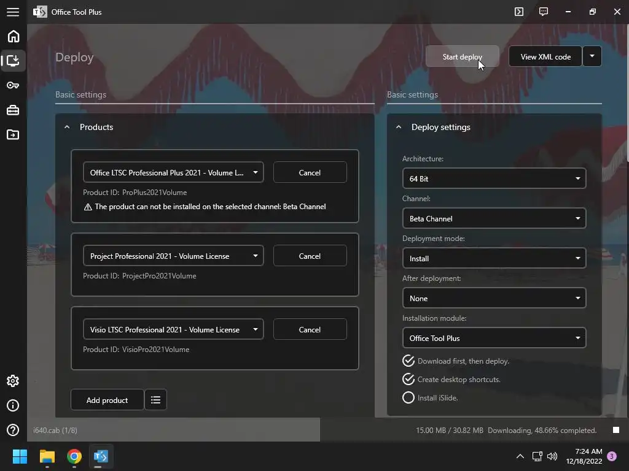Open the arrow menu beside View XML code
This screenshot has height=471, width=629.
pos(592,56)
